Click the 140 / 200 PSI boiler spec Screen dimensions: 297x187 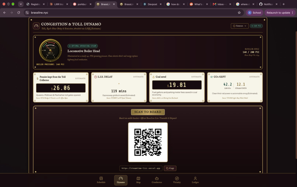click(251, 52)
